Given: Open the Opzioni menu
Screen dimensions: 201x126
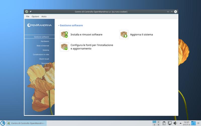Looking at the screenshot, I should [x=35, y=16].
